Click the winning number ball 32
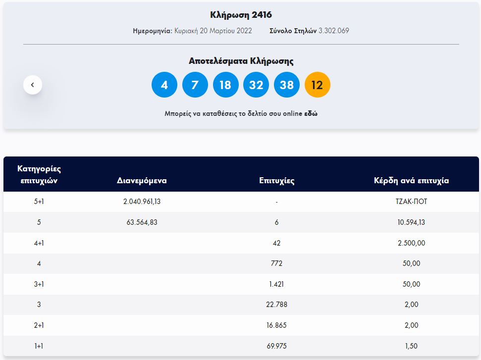Viewport: 481px width, 360px height. [x=256, y=85]
